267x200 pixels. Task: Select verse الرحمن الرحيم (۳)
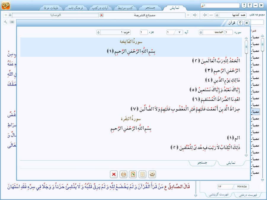coord(223,70)
